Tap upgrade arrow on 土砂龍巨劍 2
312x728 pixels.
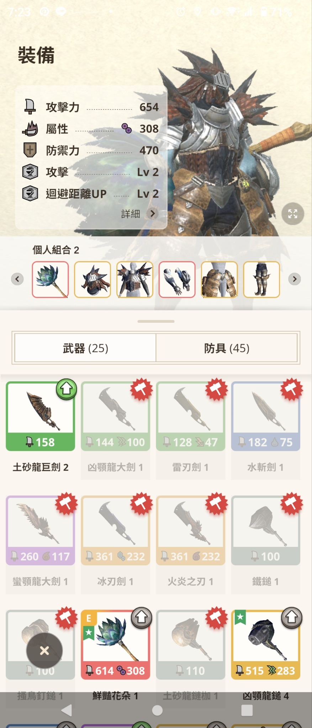coord(67,389)
